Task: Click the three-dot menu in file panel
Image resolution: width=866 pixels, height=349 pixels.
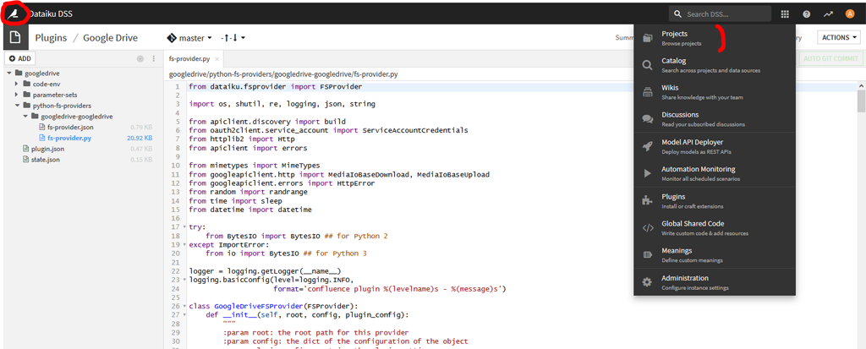Action: click(154, 58)
